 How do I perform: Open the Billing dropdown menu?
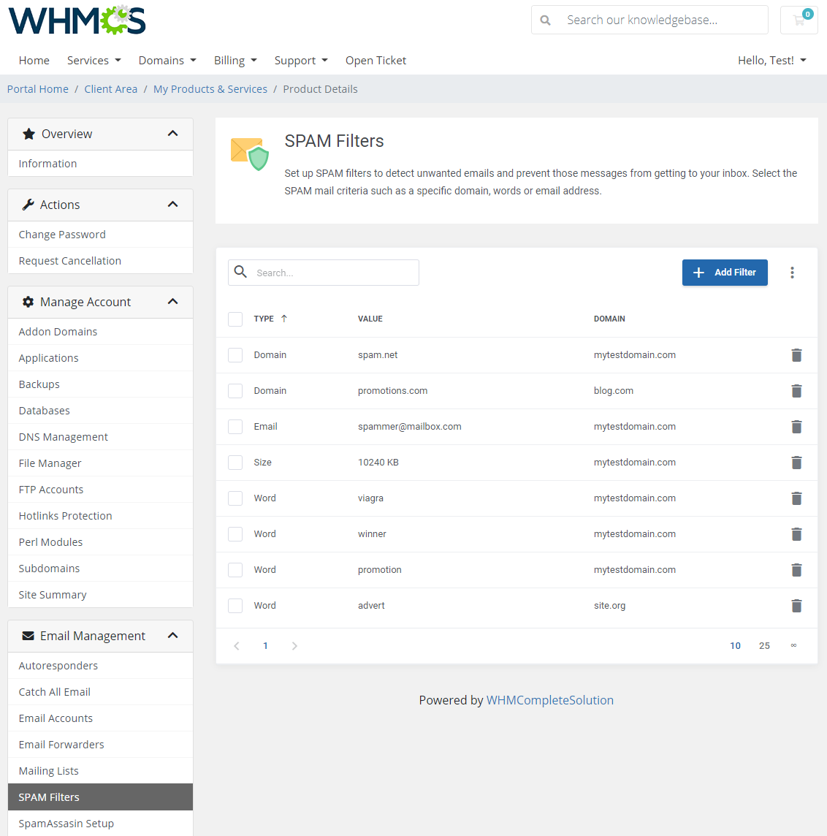235,60
